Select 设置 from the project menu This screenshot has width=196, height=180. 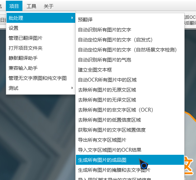[41, 28]
